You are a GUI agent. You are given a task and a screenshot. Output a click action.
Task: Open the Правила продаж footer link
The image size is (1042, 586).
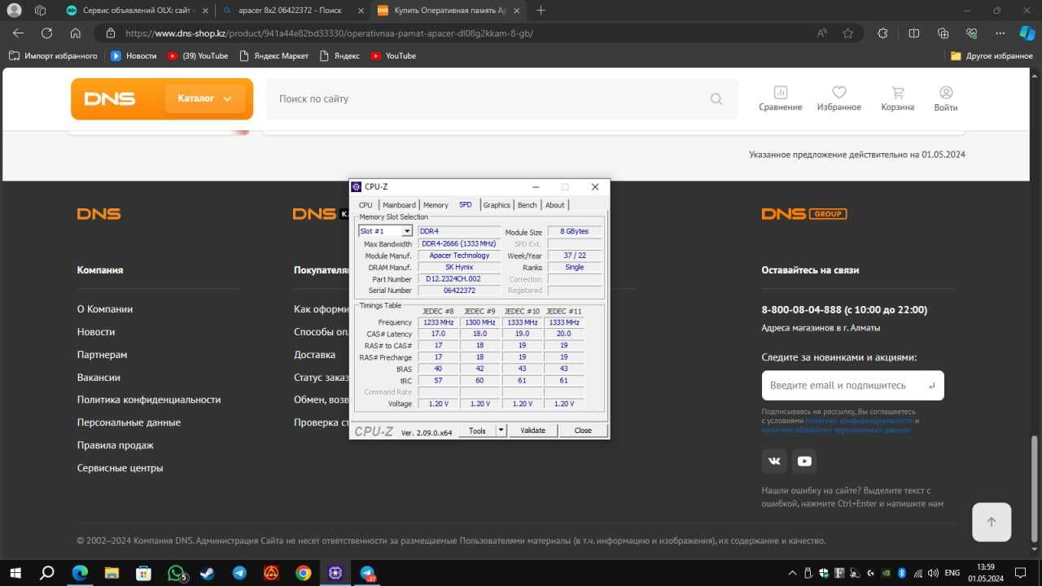pyautogui.click(x=116, y=445)
